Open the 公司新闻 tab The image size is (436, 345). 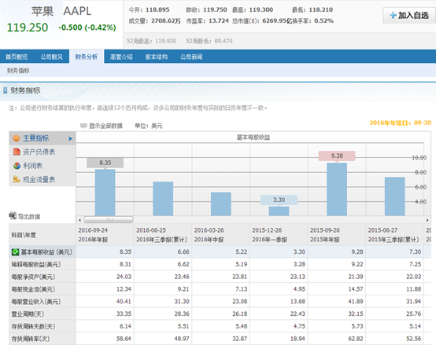pyautogui.click(x=191, y=57)
